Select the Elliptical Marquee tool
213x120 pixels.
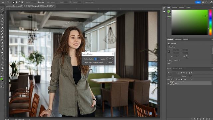[x=2, y=12]
